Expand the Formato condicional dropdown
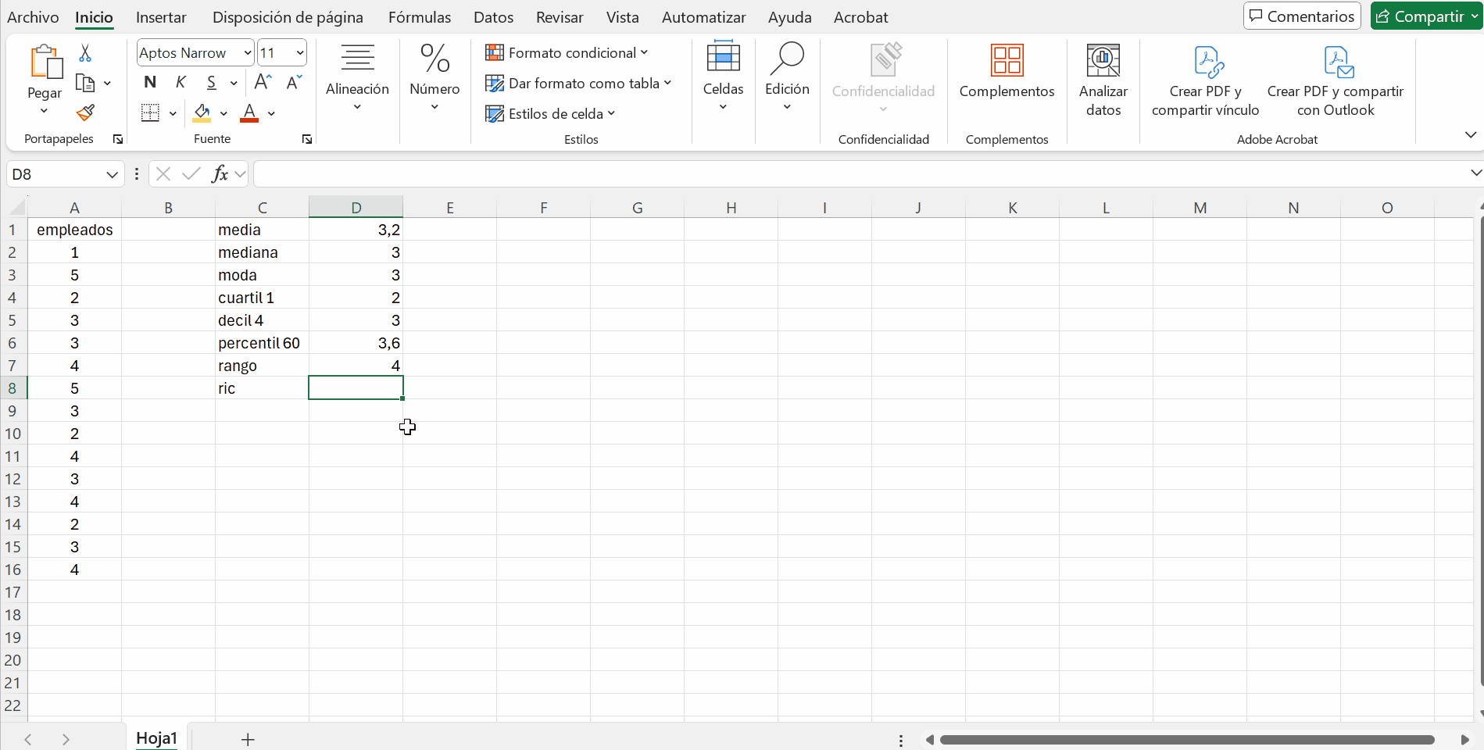 (x=567, y=53)
